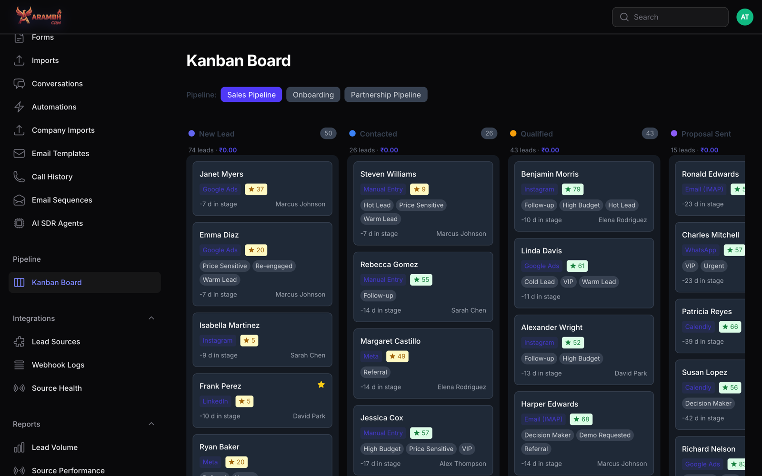Select the Sales Pipeline tab
762x476 pixels.
click(x=251, y=95)
